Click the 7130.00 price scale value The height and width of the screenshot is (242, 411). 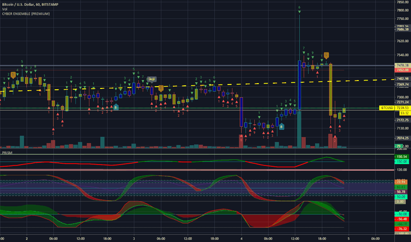pos(403,128)
